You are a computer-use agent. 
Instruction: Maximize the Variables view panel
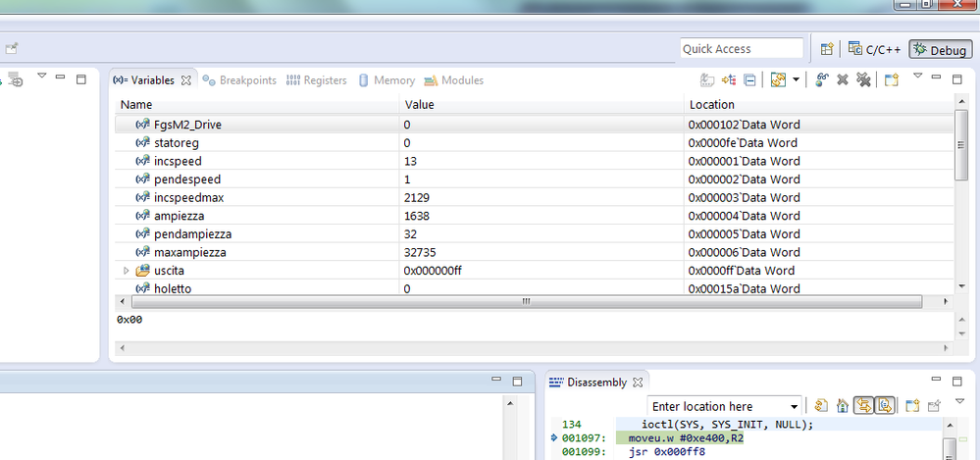(956, 79)
